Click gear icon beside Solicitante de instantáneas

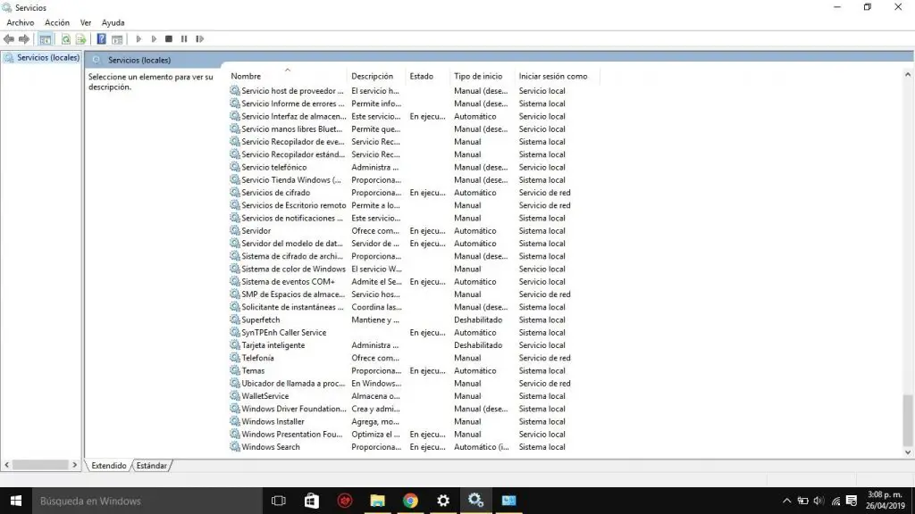click(235, 307)
